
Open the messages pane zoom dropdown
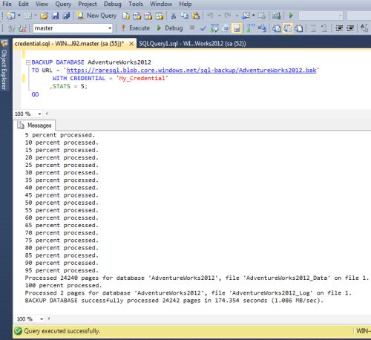(x=42, y=318)
